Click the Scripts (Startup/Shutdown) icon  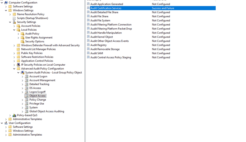click(14, 18)
